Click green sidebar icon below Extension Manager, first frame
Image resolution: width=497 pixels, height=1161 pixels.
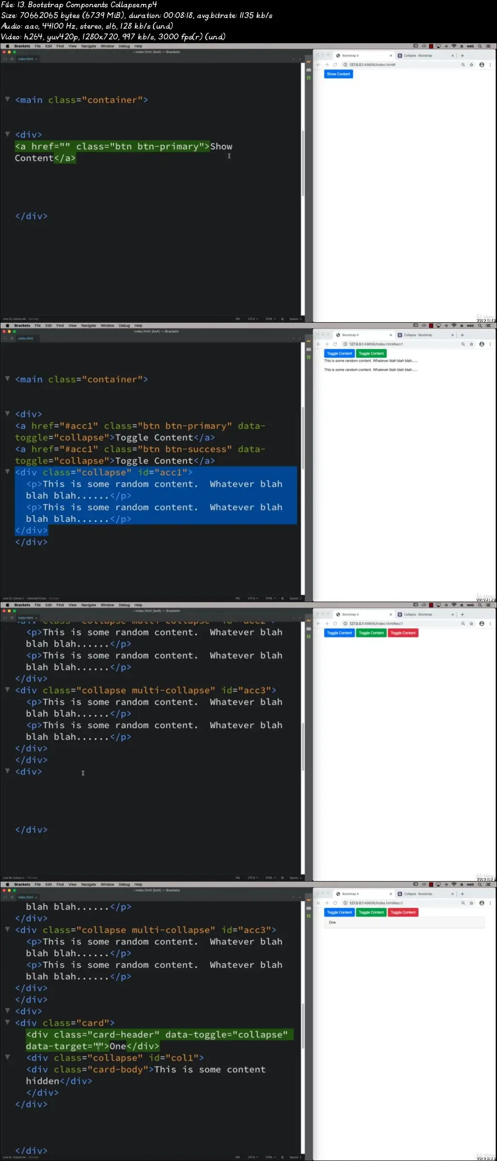(x=309, y=78)
